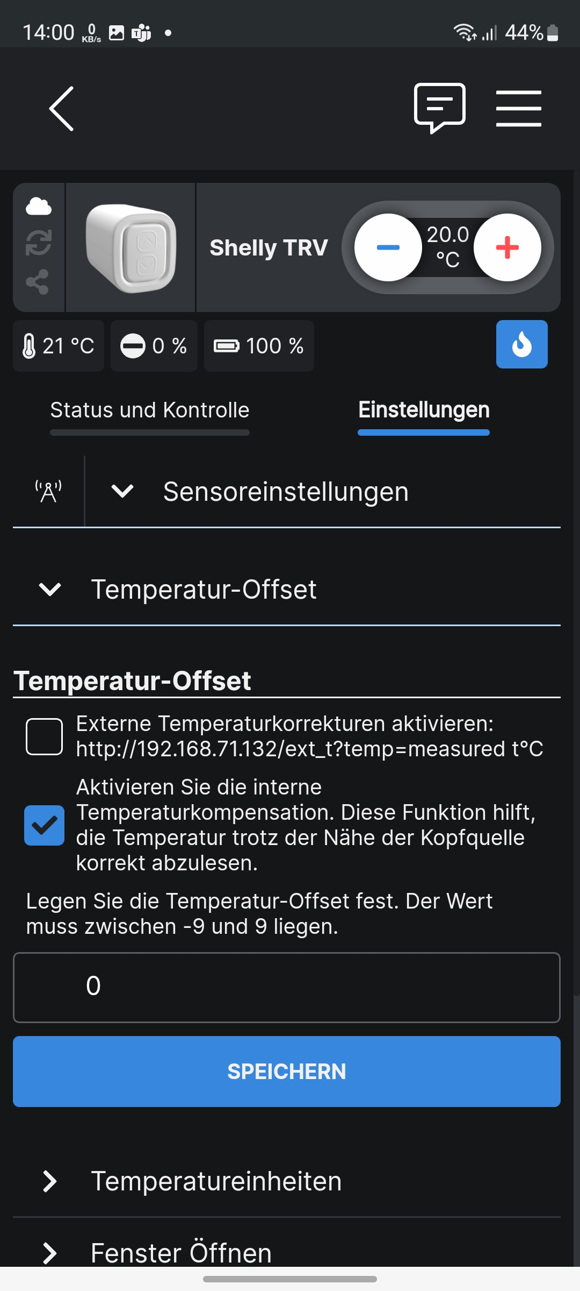Open the hamburger menu
Viewport: 580px width, 1291px height.
[x=518, y=109]
